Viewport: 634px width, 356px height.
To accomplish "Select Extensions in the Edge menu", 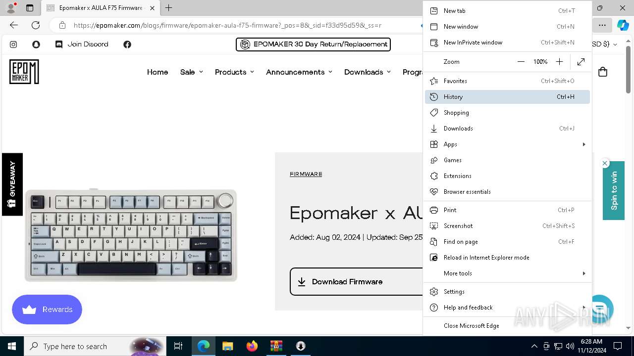I will [507, 176].
